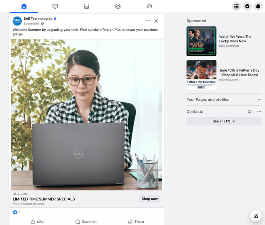This screenshot has width=265, height=225.
Task: Open the Watch video tab
Action: click(55, 6)
